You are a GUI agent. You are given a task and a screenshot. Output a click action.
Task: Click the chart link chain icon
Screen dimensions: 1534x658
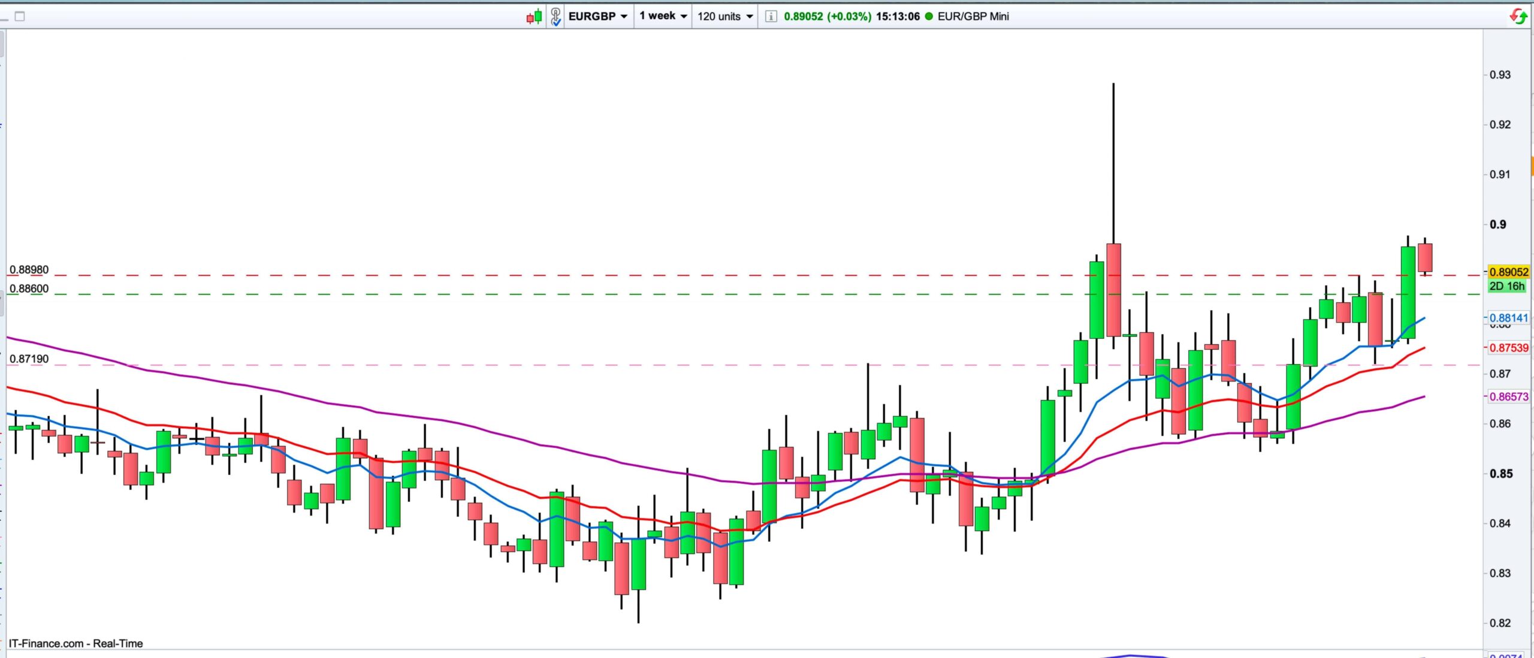click(x=555, y=17)
